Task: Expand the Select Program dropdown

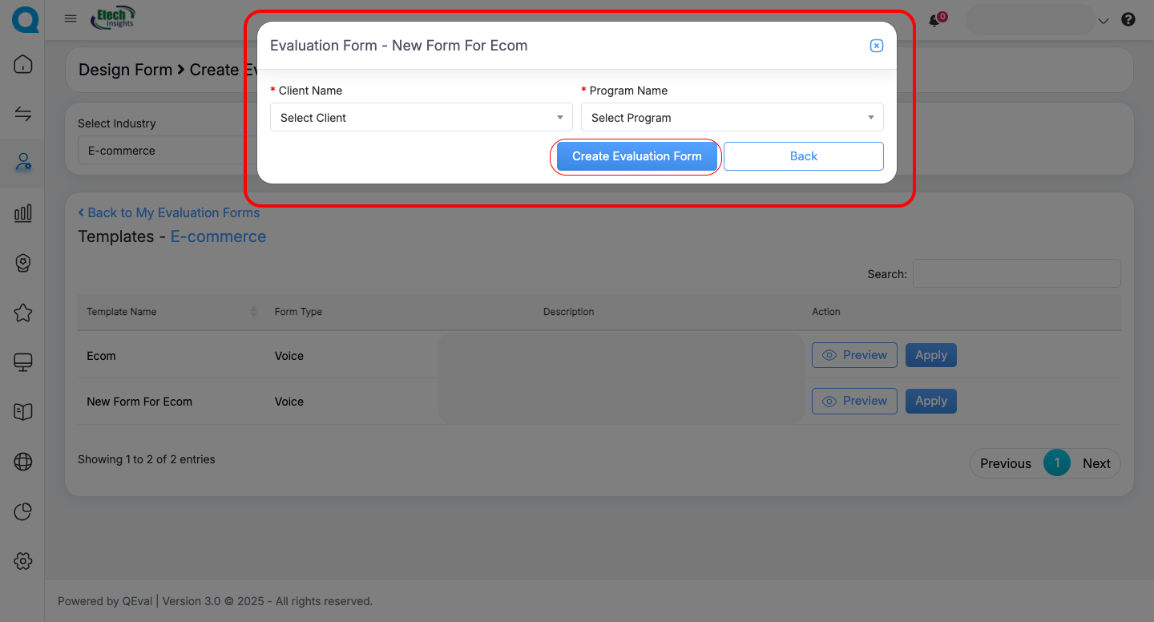Action: 732,118
